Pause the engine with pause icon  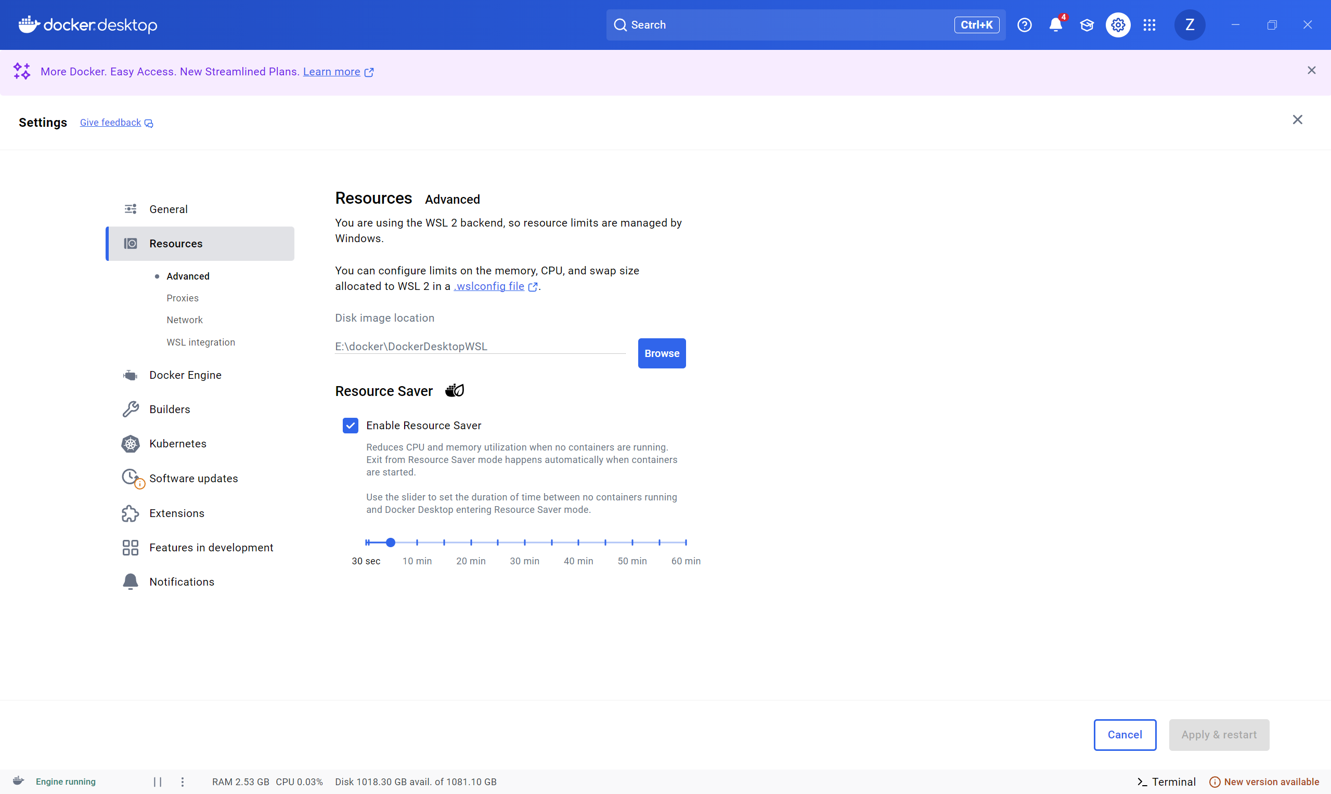tap(158, 782)
